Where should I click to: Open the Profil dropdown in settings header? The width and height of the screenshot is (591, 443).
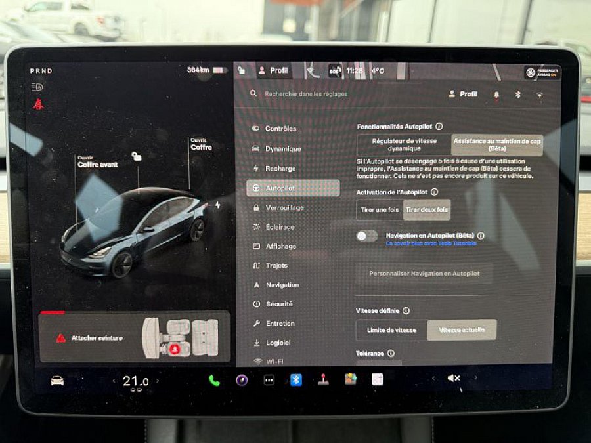(x=463, y=94)
